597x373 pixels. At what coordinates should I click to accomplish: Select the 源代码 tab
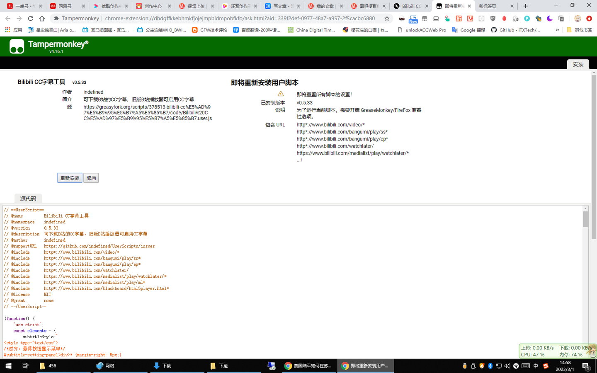coord(28,199)
